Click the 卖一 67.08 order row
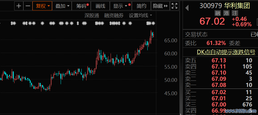 pyautogui.click(x=219, y=85)
